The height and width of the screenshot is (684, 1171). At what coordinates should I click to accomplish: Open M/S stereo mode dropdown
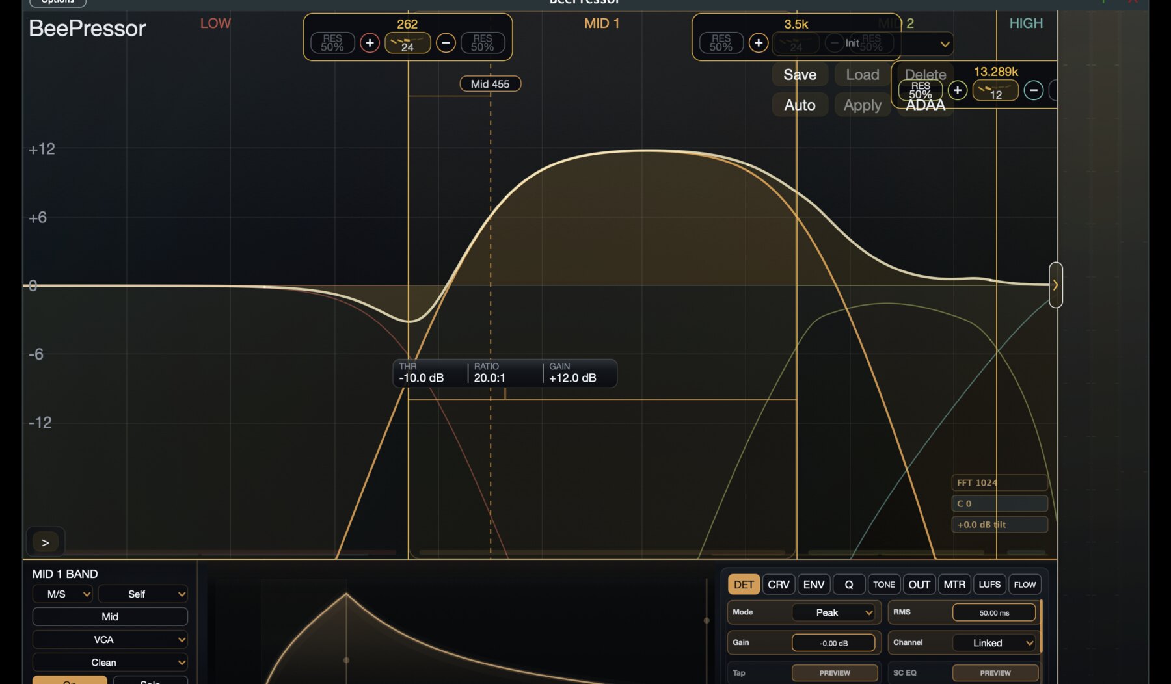pos(62,594)
